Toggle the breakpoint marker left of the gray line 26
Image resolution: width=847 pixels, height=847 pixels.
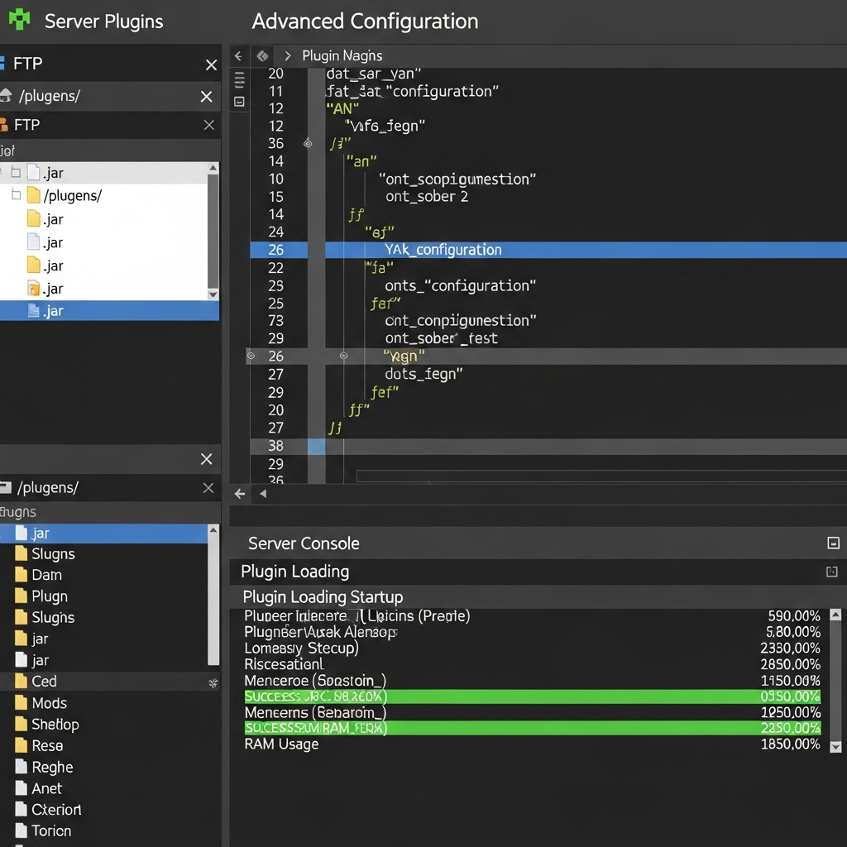coord(251,356)
